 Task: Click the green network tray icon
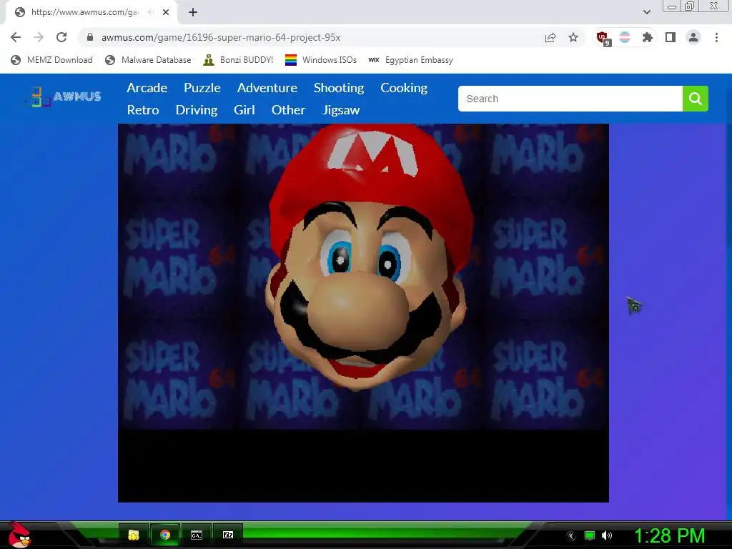coord(590,535)
